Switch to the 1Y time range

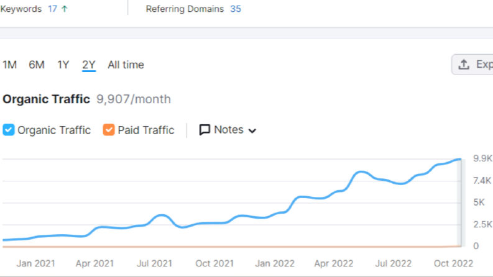coord(63,65)
